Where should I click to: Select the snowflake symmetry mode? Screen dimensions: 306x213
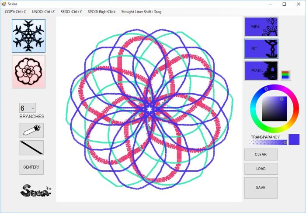point(28,36)
